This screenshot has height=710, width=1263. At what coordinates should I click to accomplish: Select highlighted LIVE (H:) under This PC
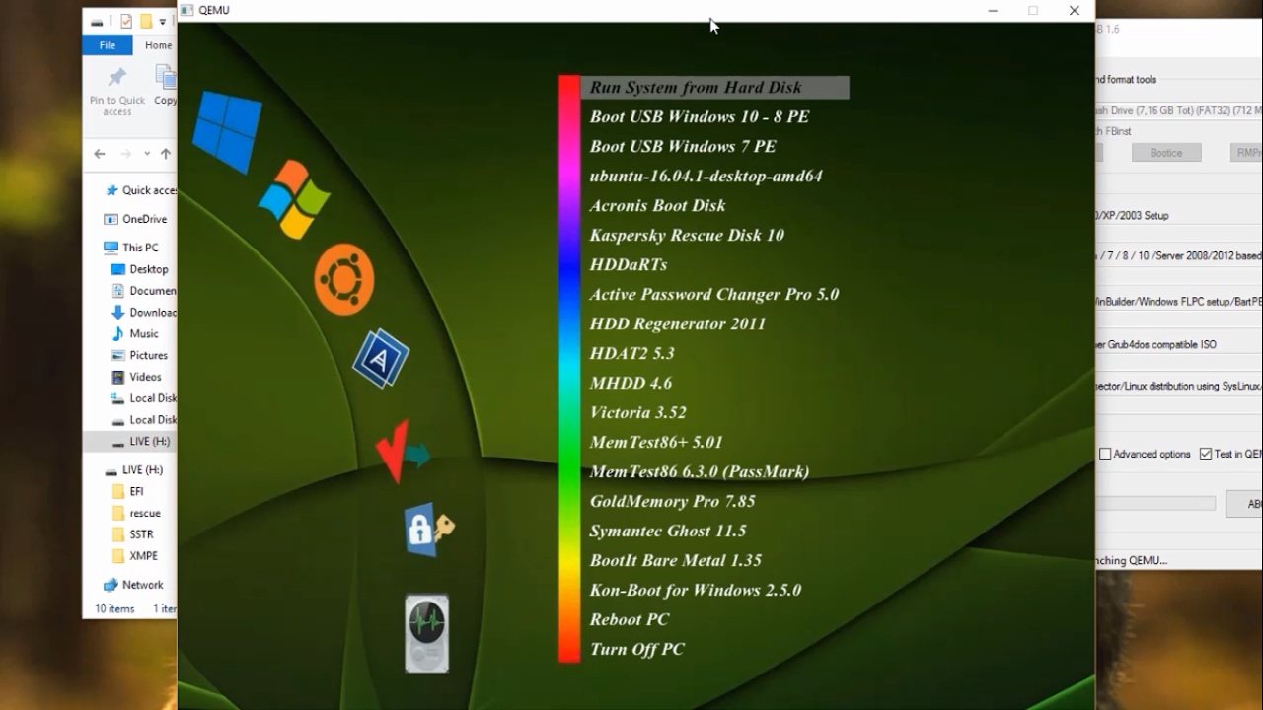131,441
